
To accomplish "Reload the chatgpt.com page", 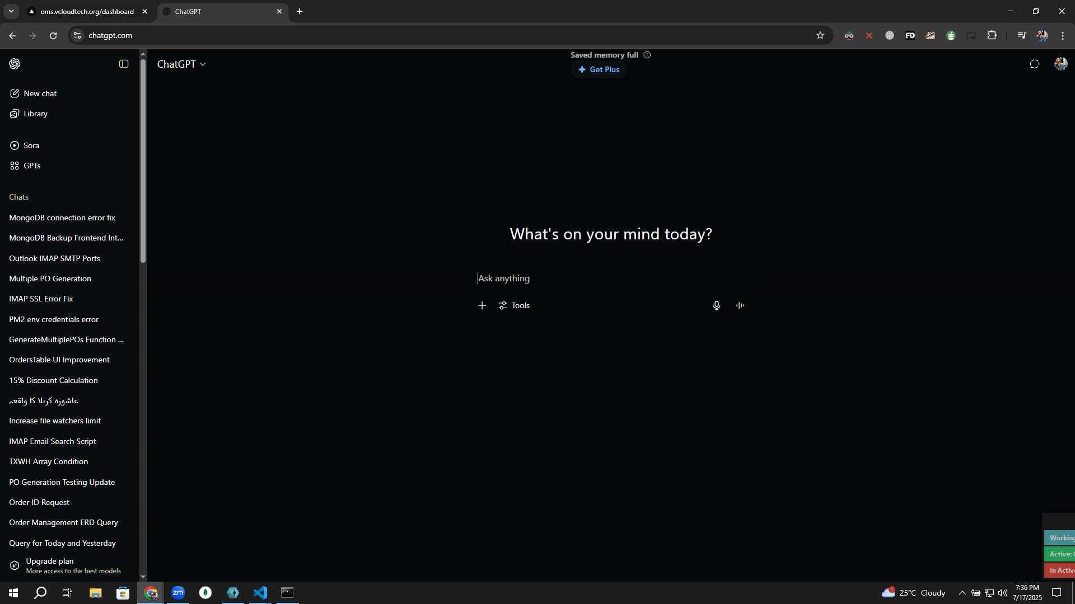I will 53,35.
